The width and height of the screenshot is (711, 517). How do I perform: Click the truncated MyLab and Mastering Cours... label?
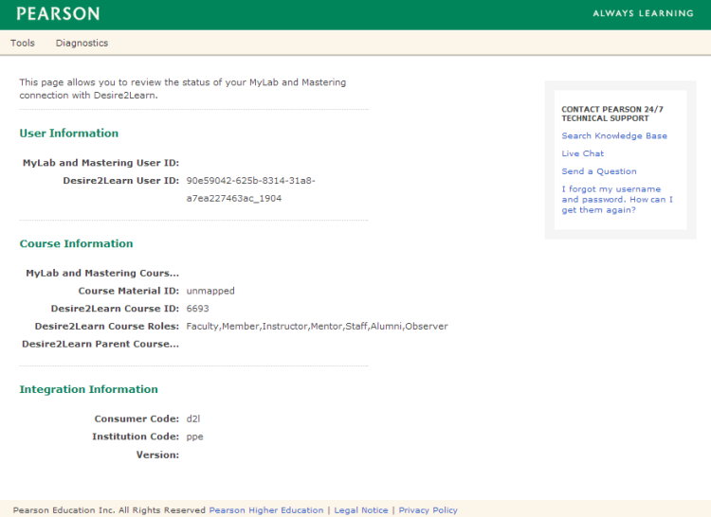pos(102,273)
